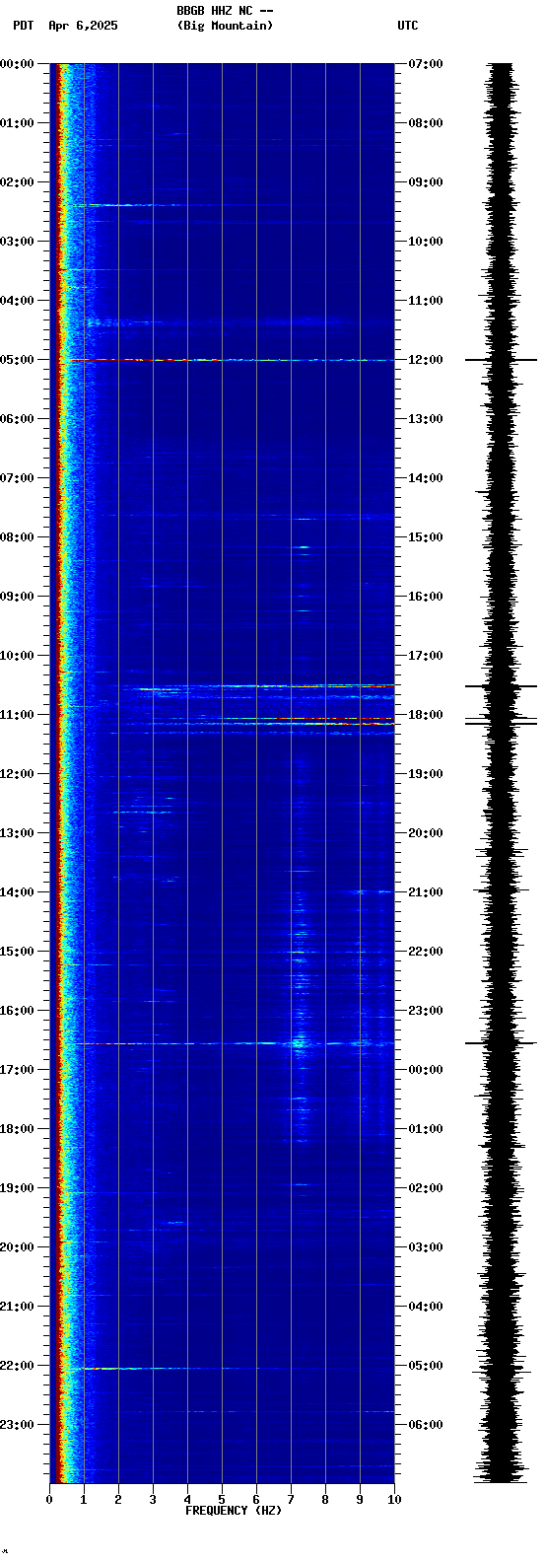Click the PDT time label '19:00'
Viewport: 544px width, 1562px height.
coord(17,1188)
